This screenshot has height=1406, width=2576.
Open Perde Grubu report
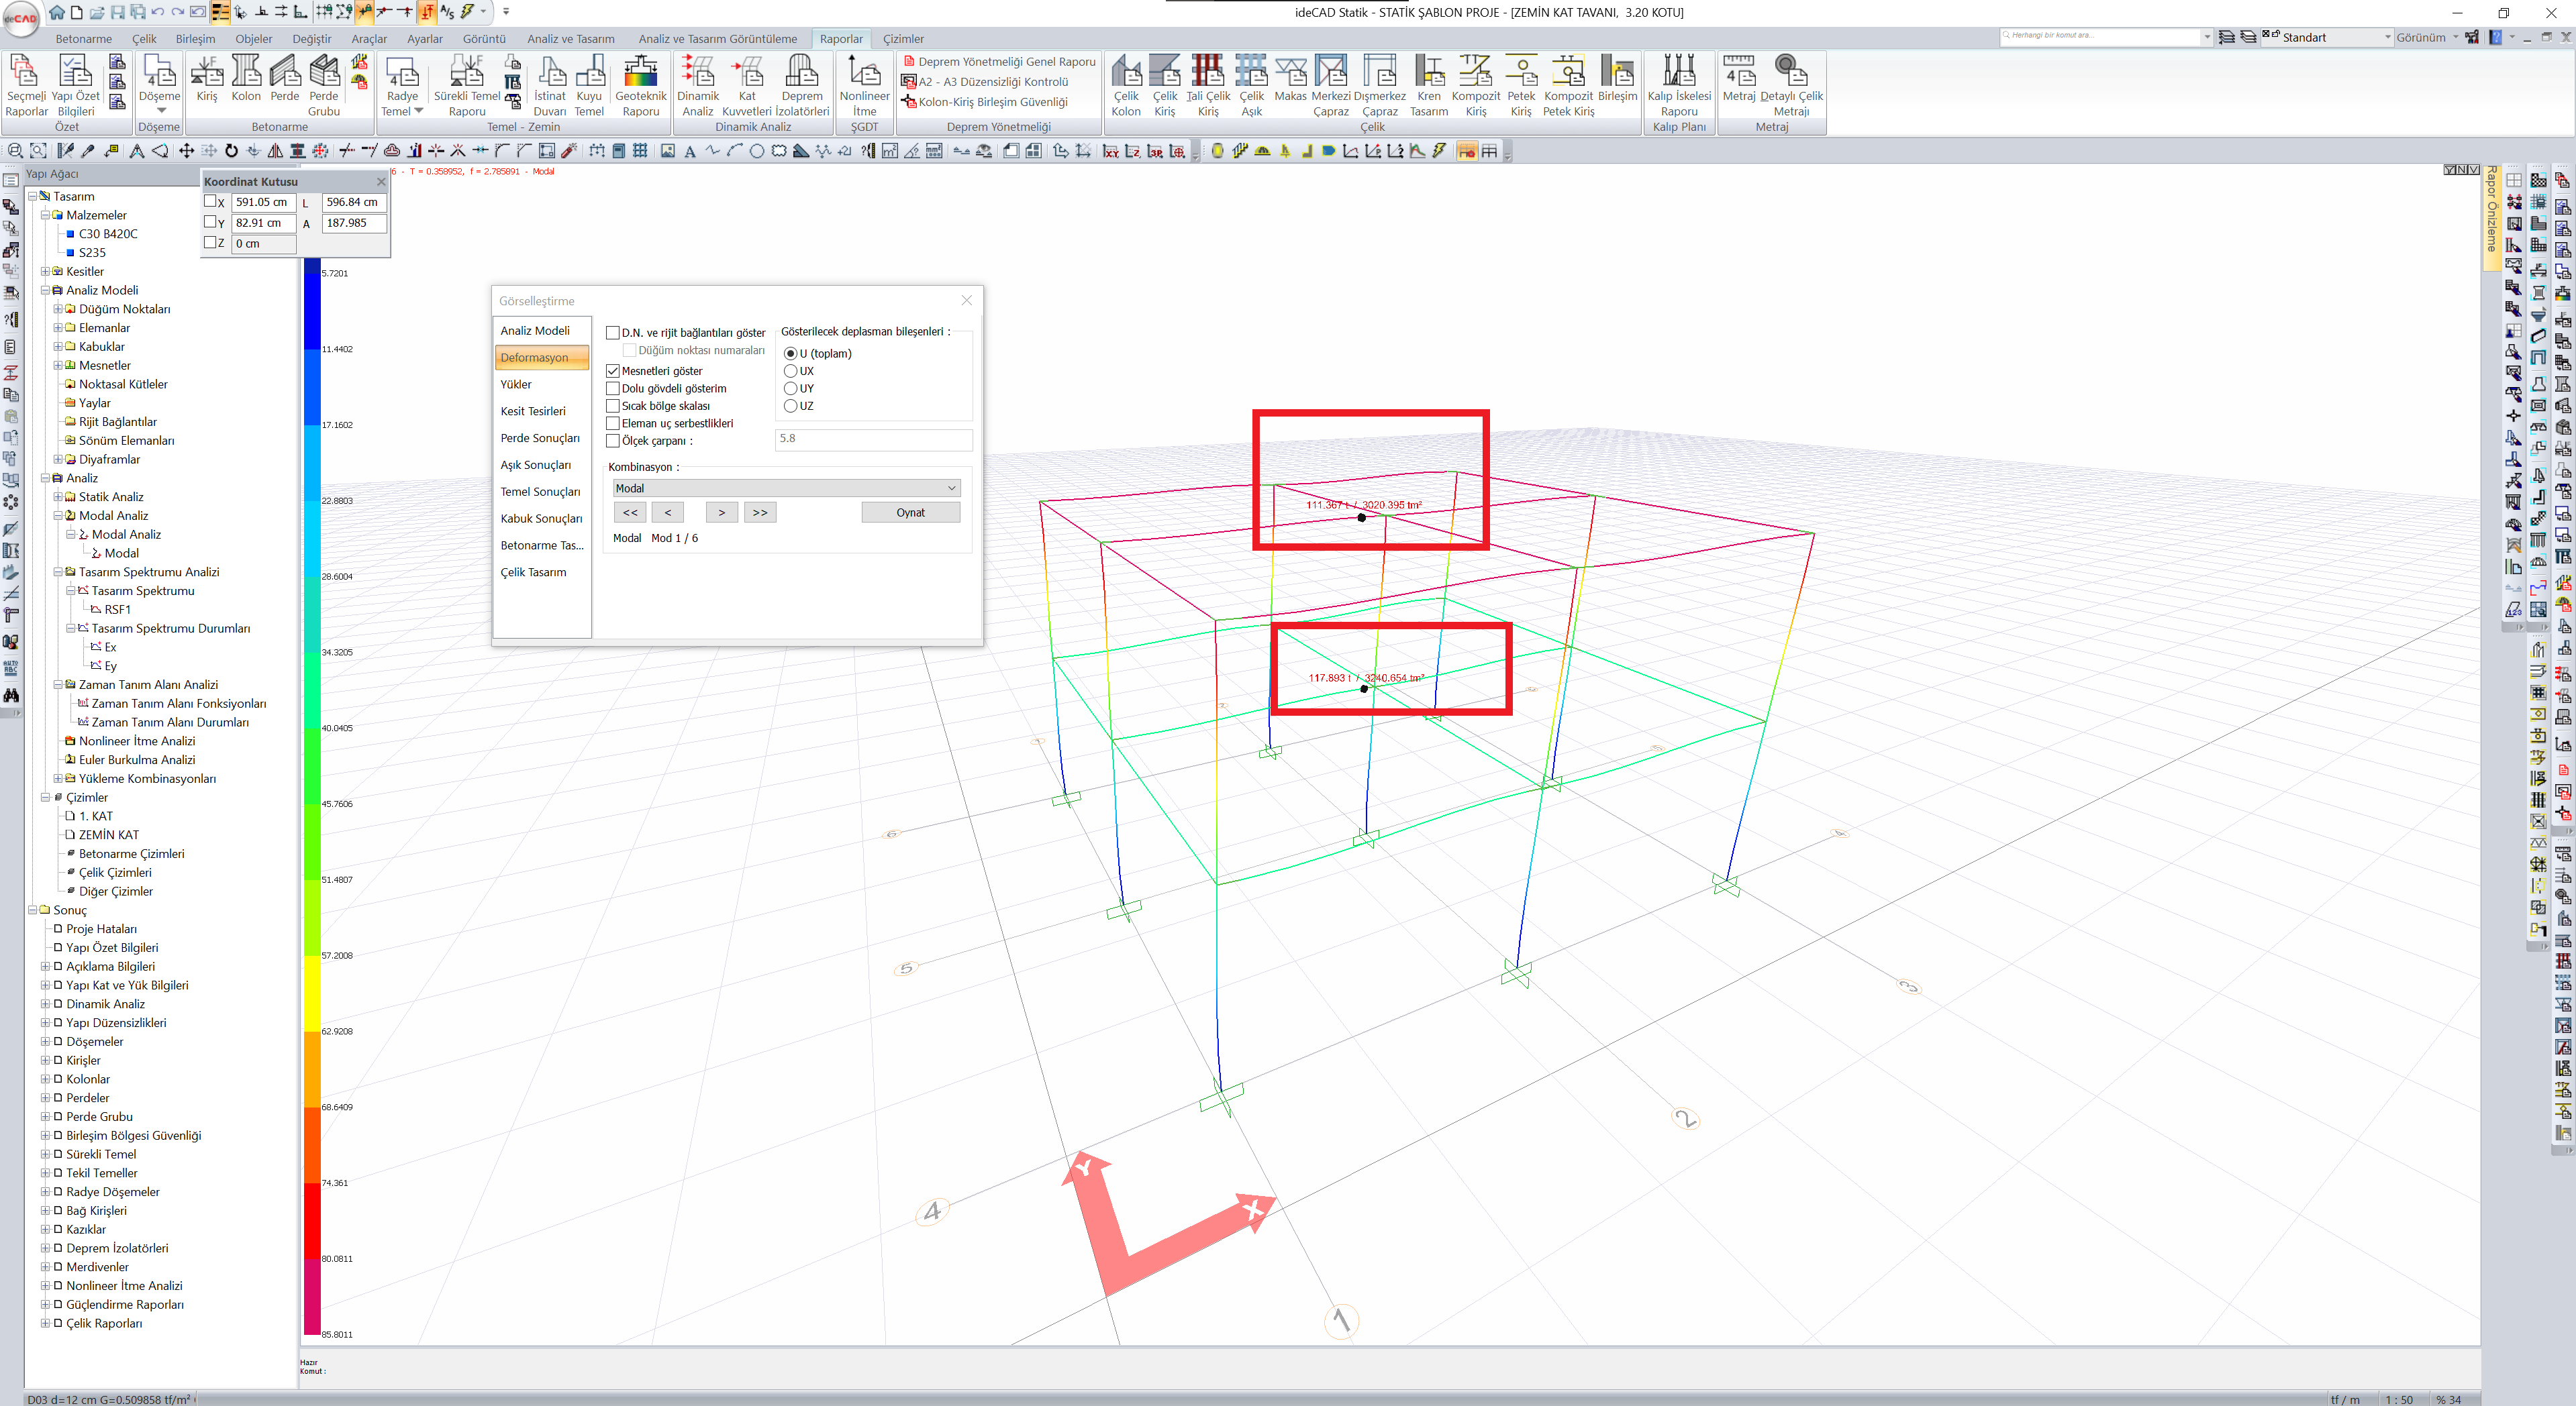coord(324,86)
